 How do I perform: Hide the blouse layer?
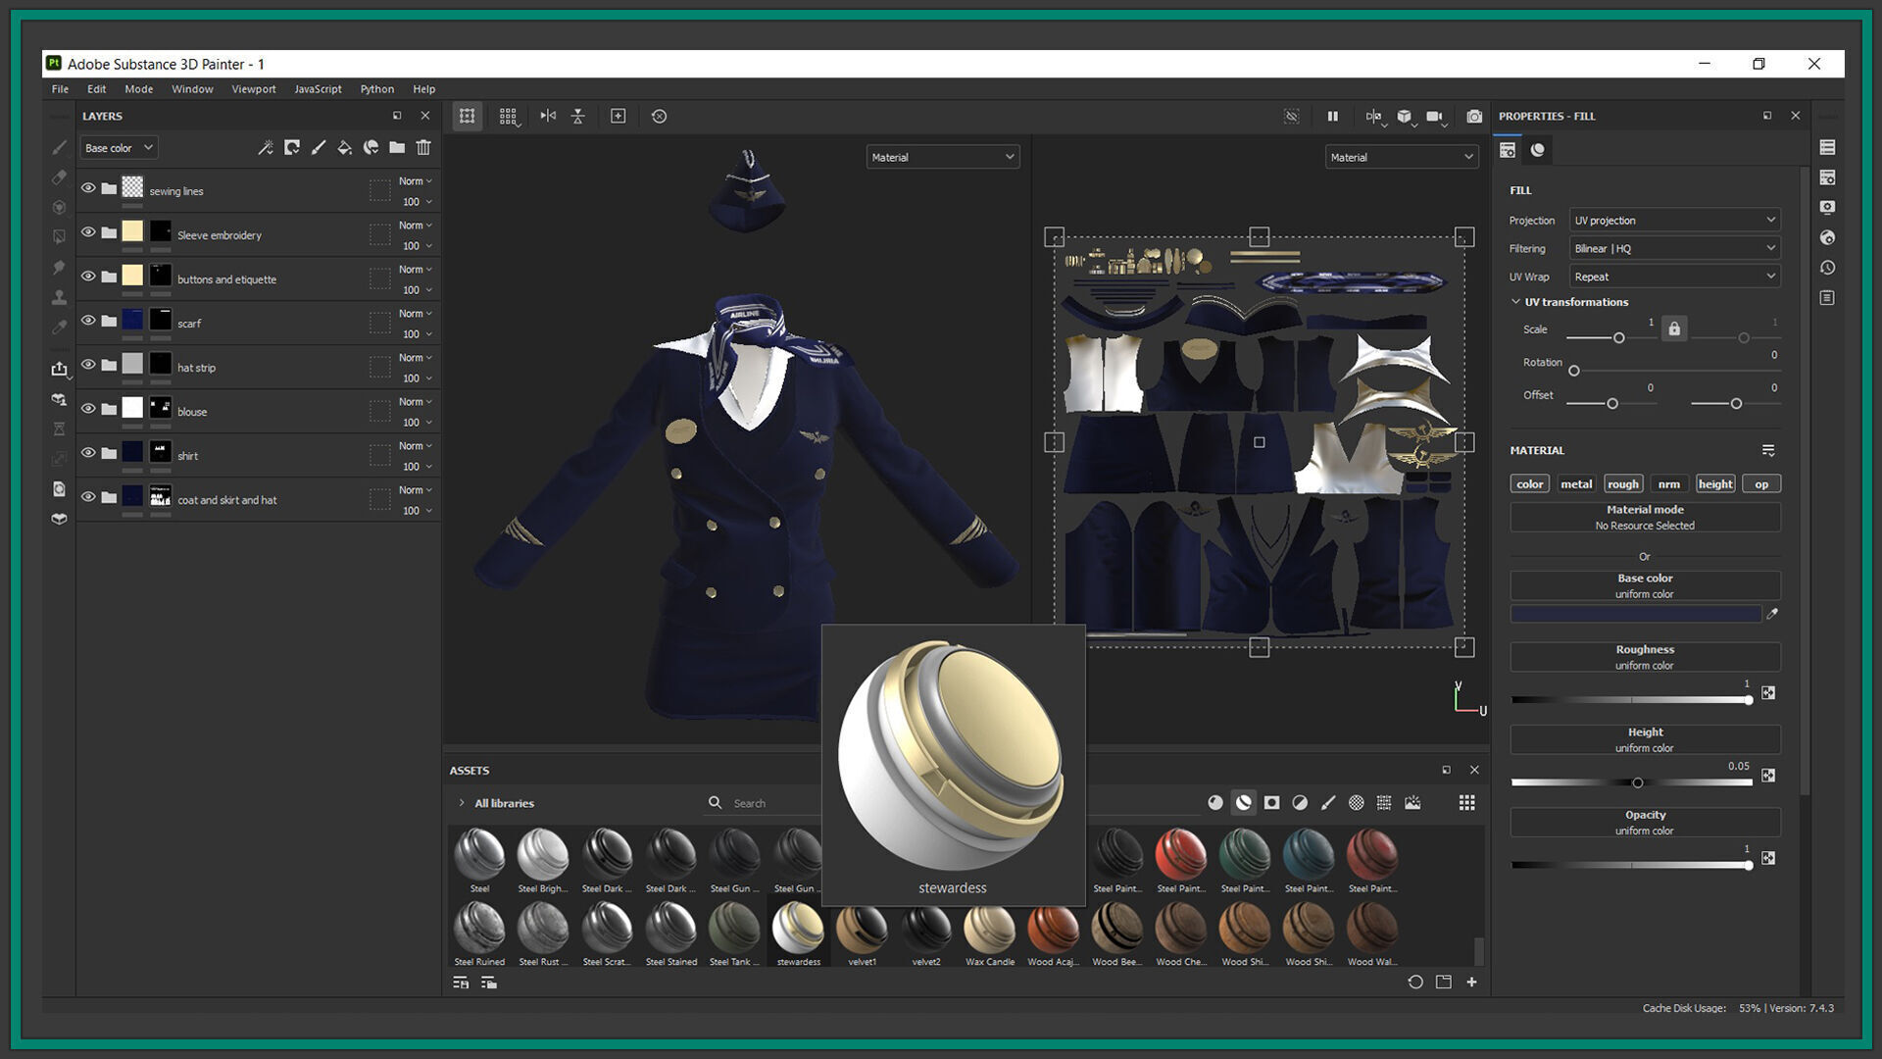[88, 408]
